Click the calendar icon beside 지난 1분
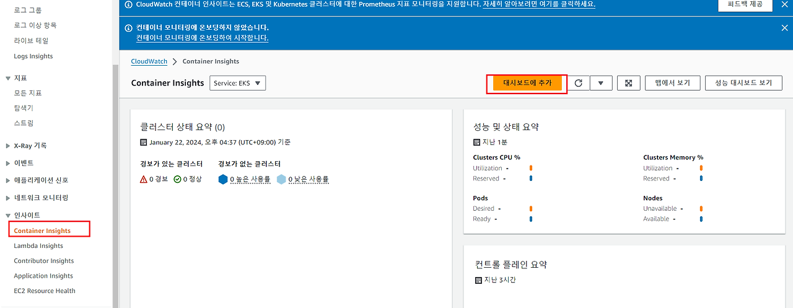793x308 pixels. [x=477, y=142]
